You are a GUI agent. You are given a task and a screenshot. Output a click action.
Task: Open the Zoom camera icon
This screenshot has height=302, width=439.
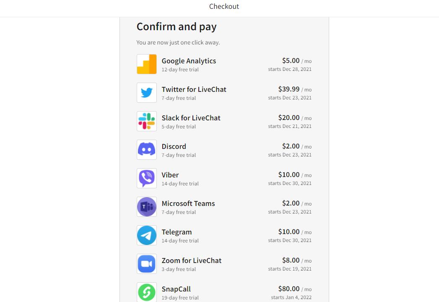[147, 264]
